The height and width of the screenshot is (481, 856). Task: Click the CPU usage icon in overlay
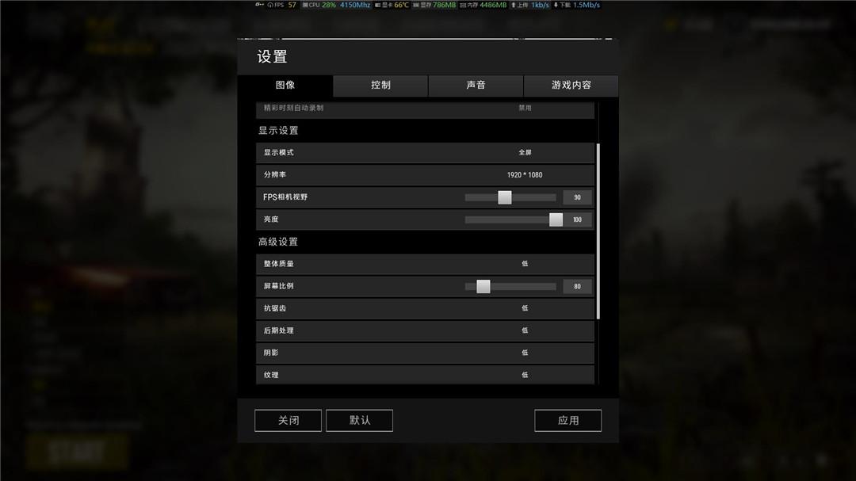305,5
